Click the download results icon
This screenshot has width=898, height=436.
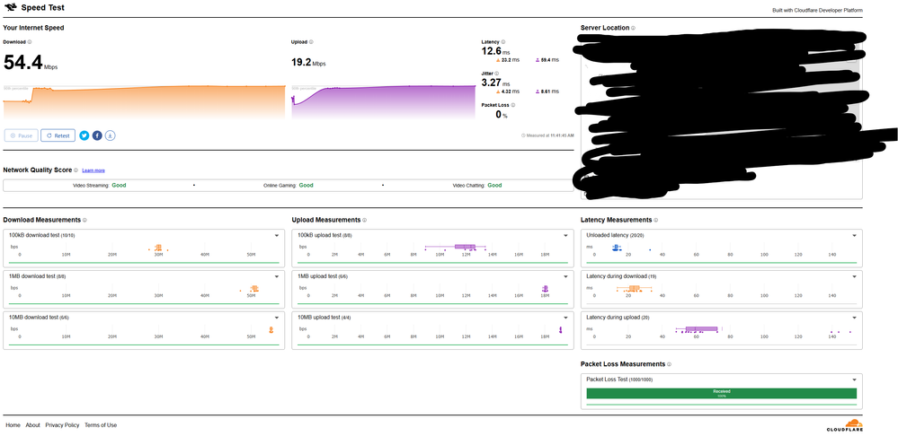pyautogui.click(x=110, y=135)
